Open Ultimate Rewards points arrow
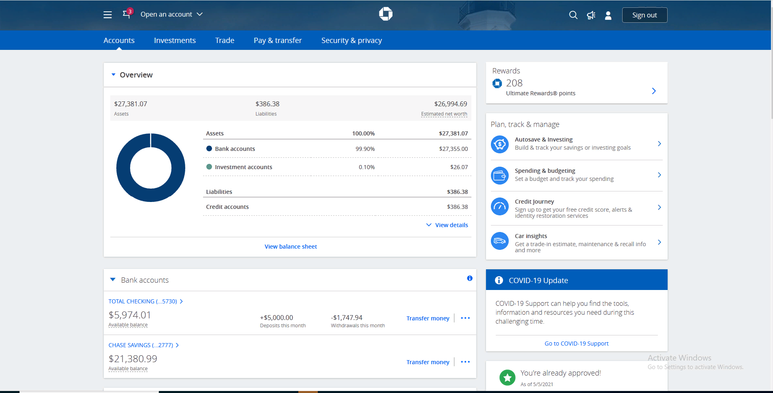This screenshot has width=773, height=393. [x=653, y=91]
